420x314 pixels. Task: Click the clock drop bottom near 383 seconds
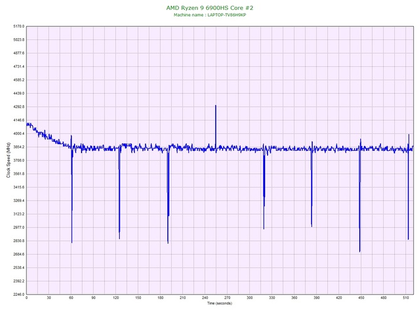312,226
